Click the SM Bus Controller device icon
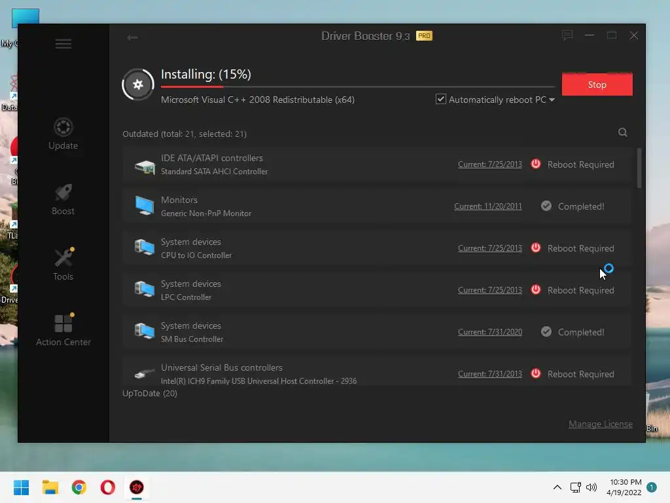This screenshot has width=670, height=503. pos(145,331)
